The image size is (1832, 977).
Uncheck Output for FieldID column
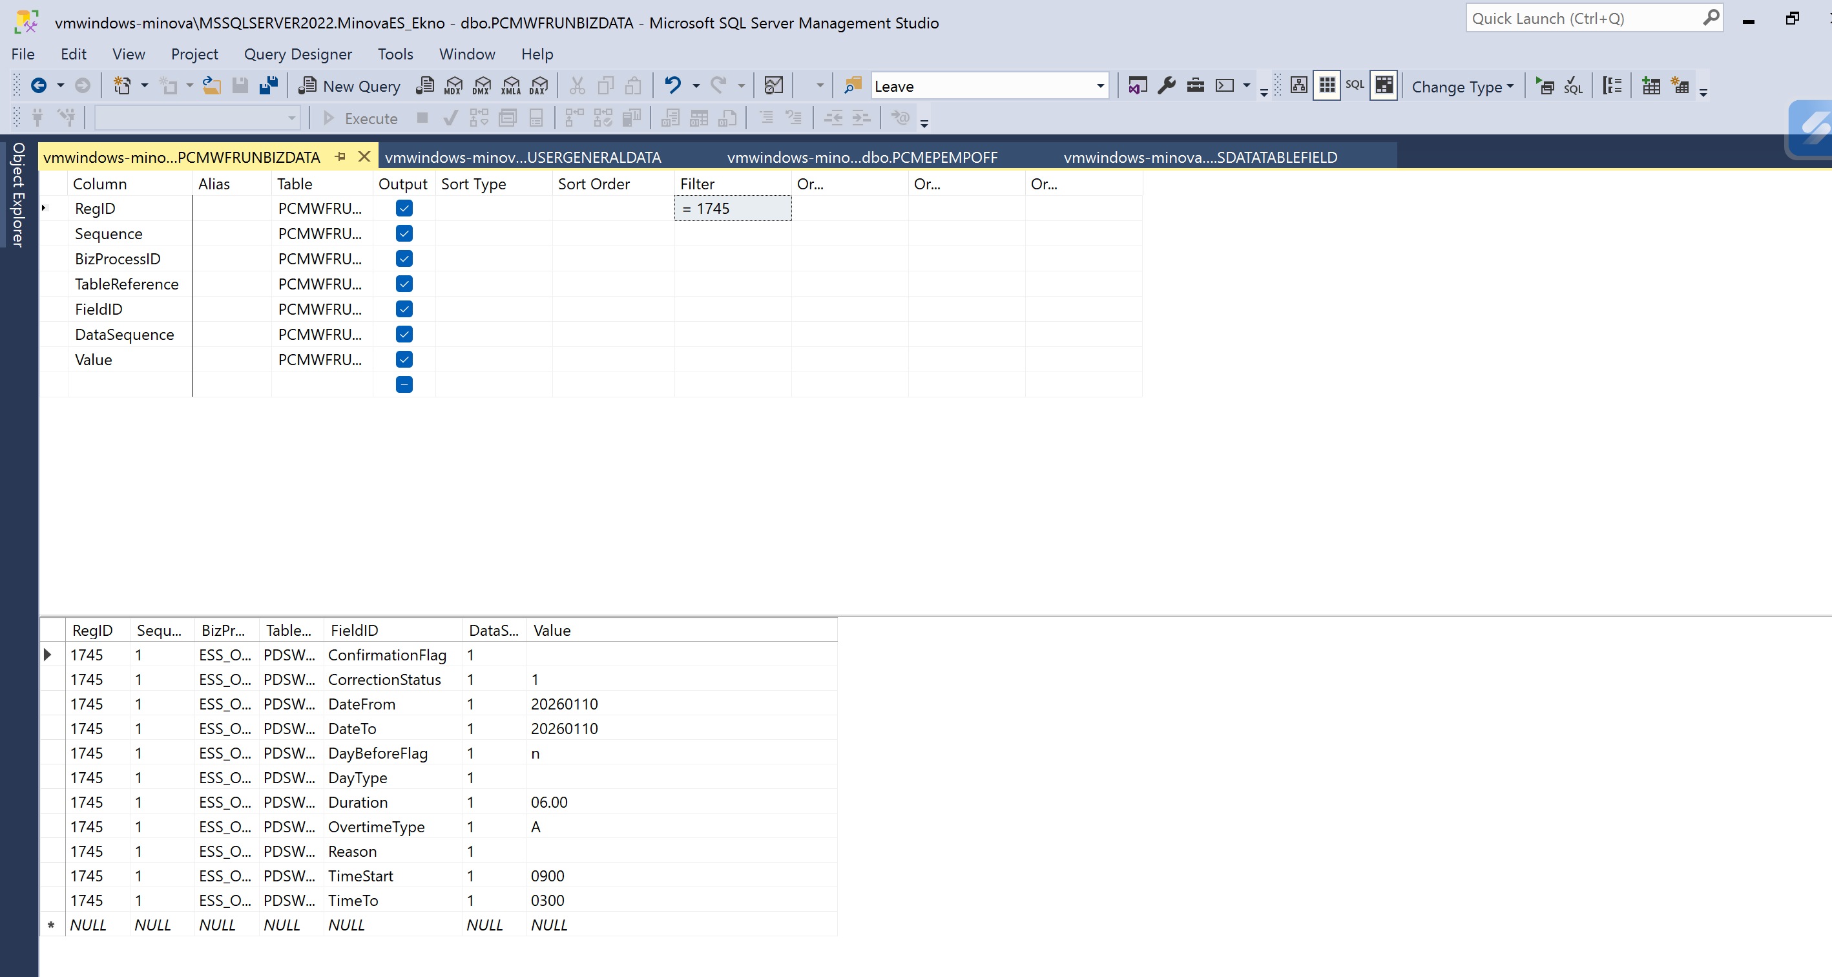404,309
